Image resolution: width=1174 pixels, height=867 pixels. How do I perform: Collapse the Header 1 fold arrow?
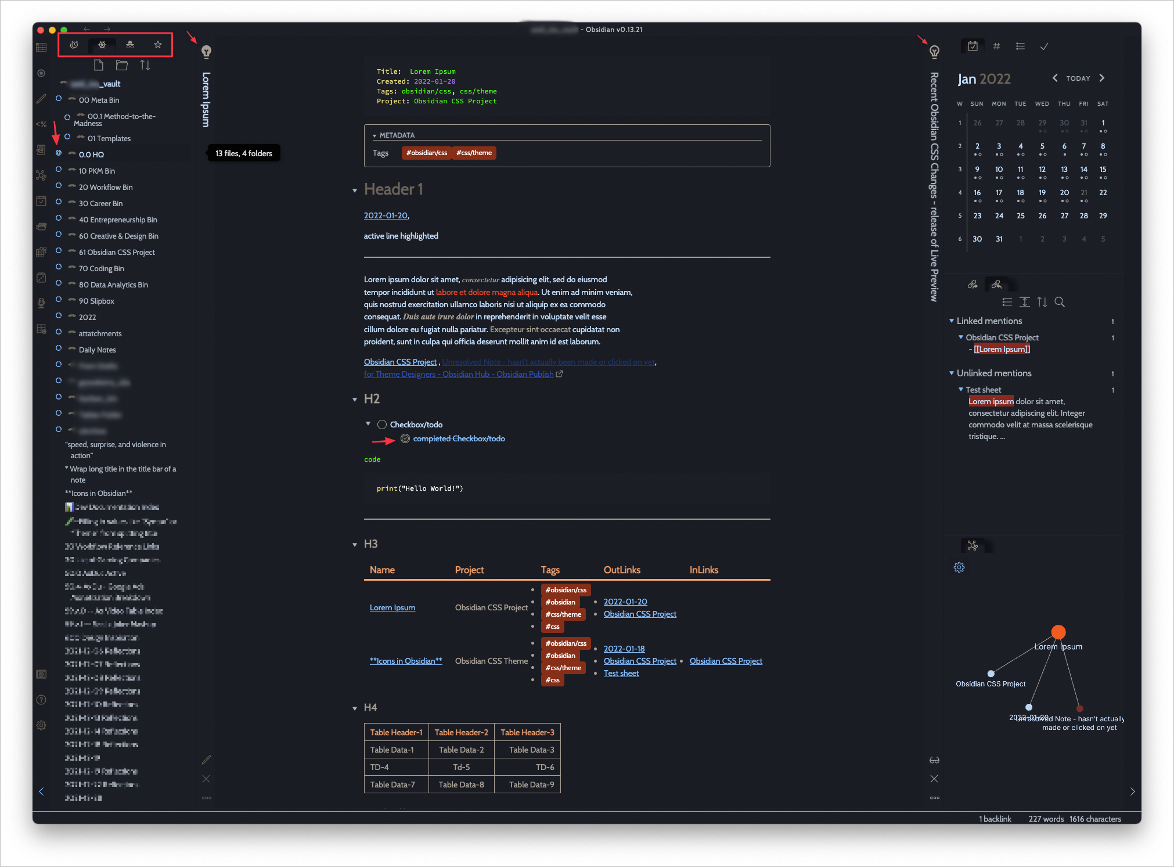(355, 190)
